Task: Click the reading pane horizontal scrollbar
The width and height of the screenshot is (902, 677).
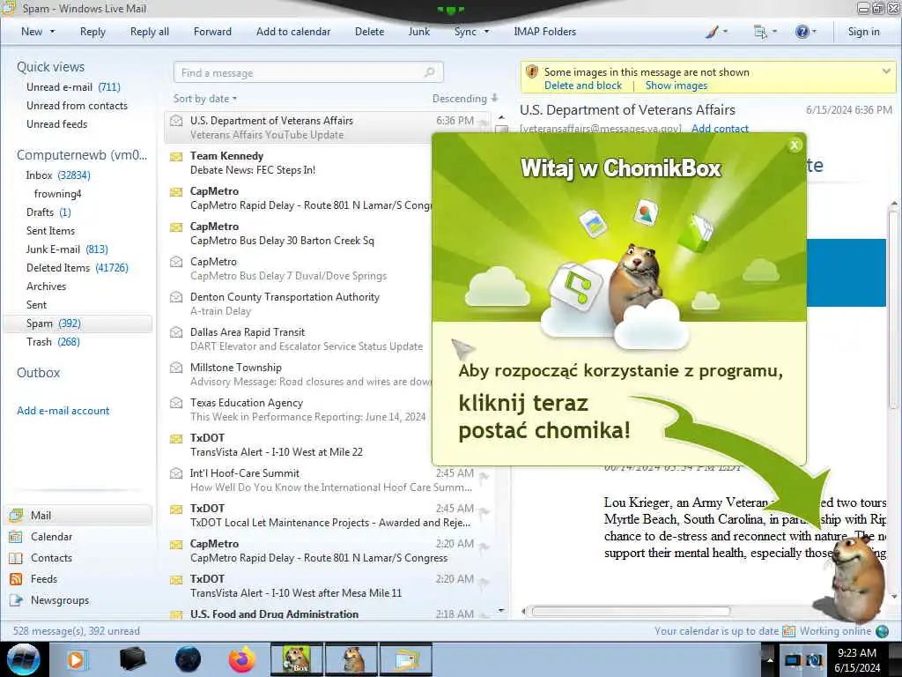Action: tap(631, 611)
